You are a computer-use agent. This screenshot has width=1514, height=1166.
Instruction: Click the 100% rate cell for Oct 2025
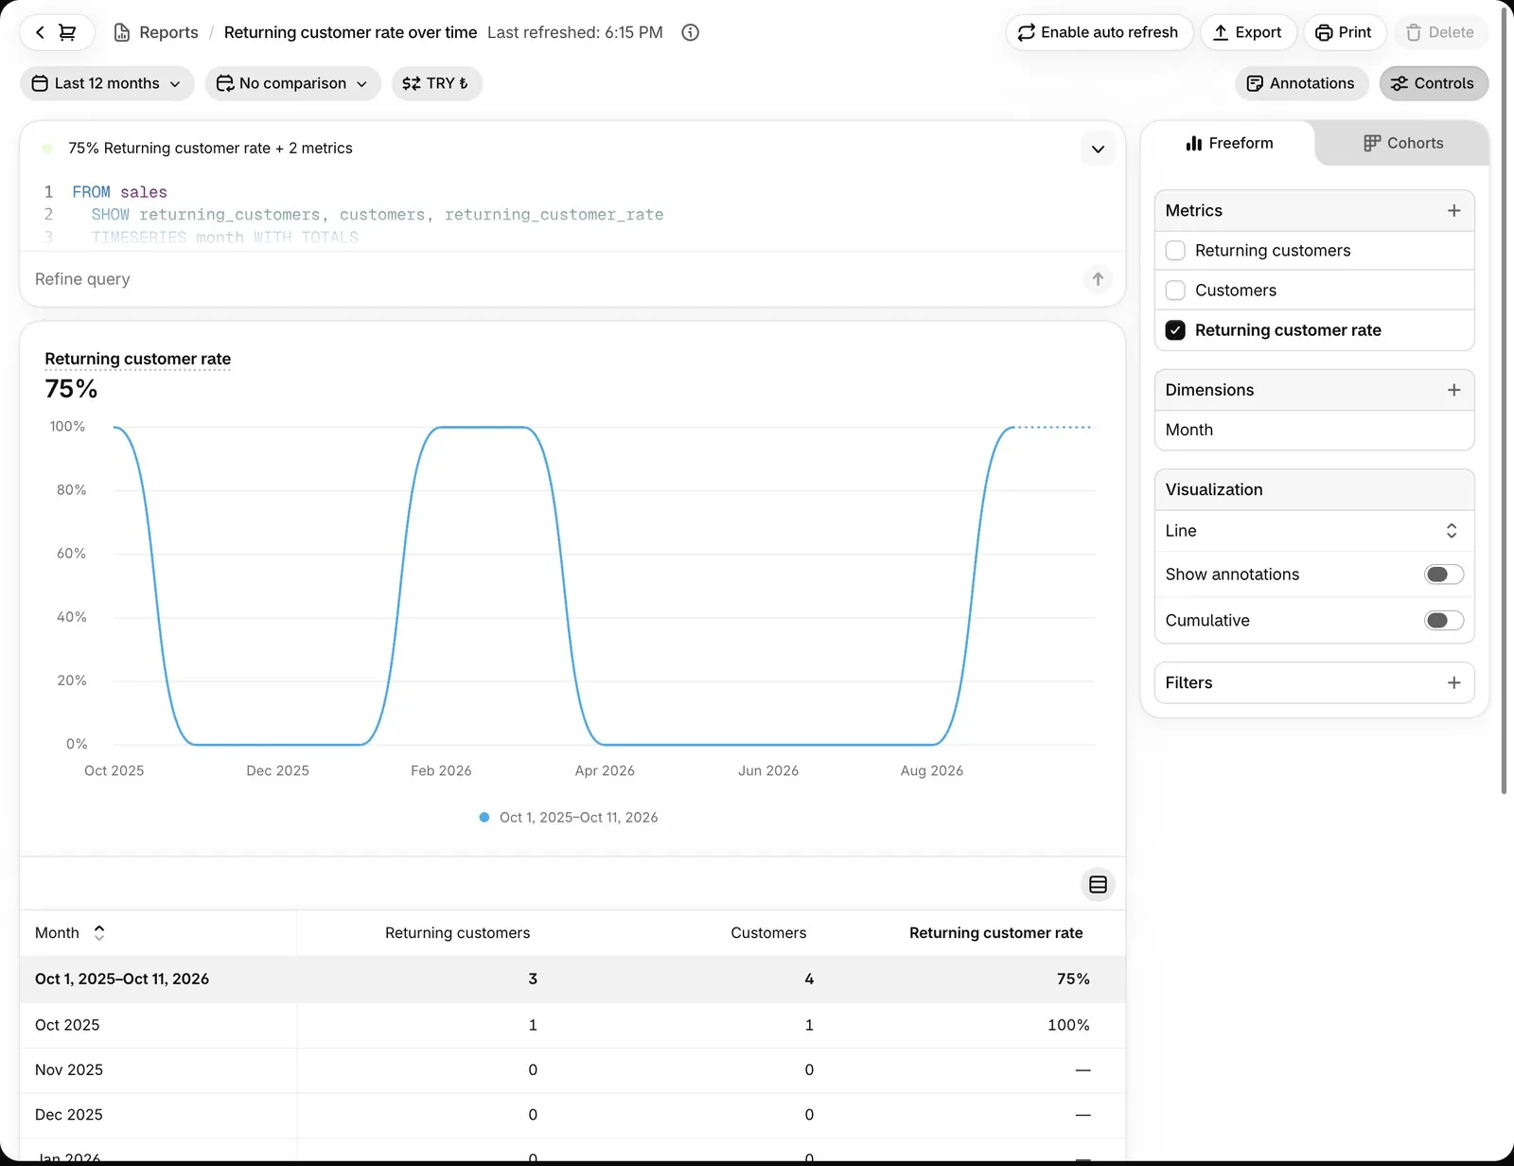(1068, 1025)
